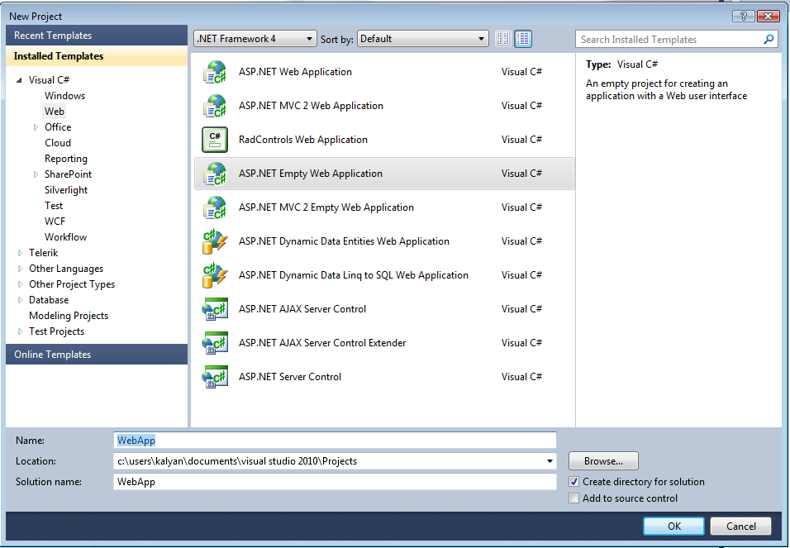Select RadControls Web Application name
This screenshot has width=790, height=548.
click(x=302, y=140)
